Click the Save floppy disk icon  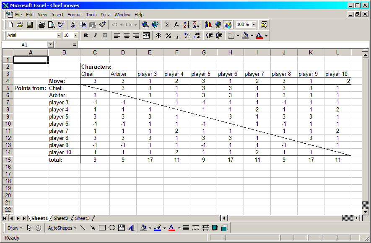pos(30,25)
